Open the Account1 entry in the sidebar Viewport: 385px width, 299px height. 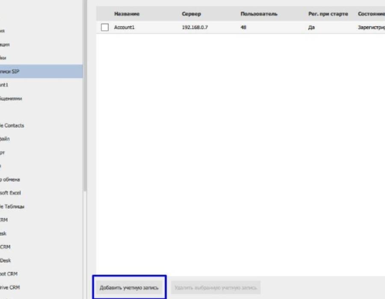pos(4,85)
